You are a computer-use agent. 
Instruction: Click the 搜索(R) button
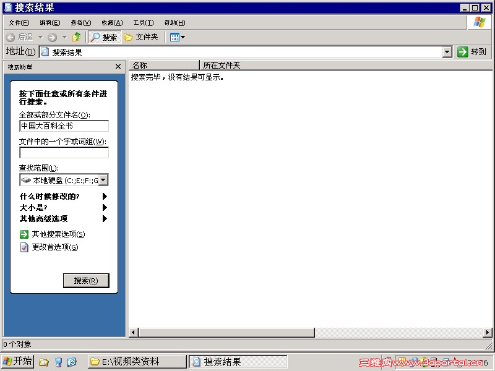(86, 279)
